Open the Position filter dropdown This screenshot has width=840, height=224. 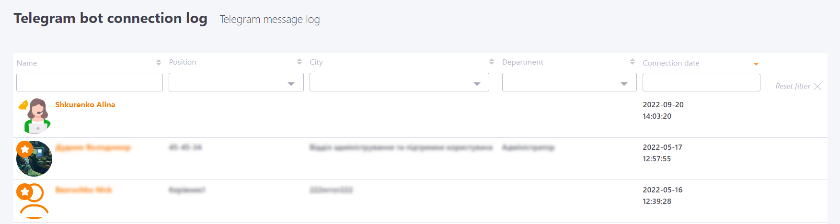(236, 82)
